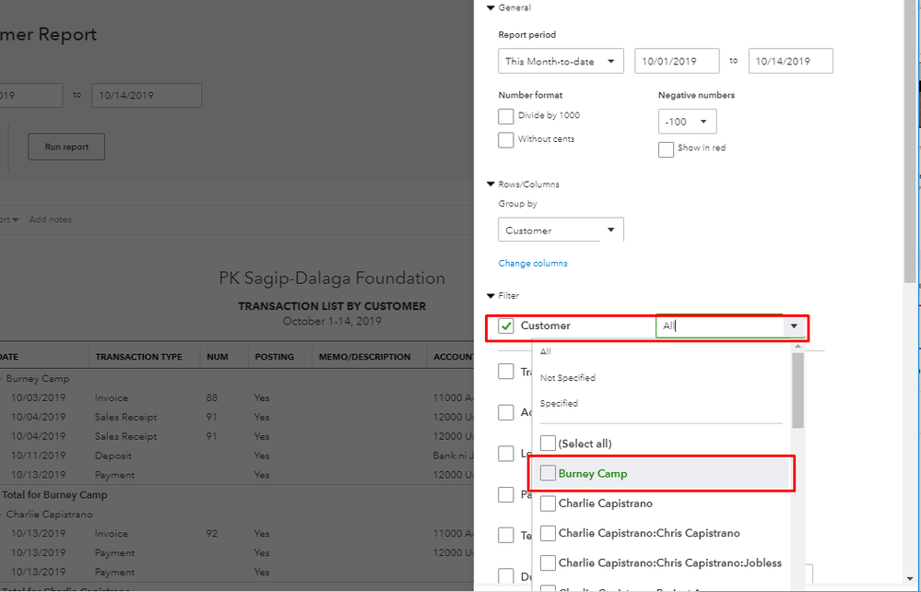The height and width of the screenshot is (592, 921).
Task: Collapse the General section triangle
Action: point(490,7)
